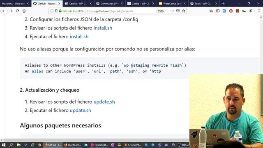The height and width of the screenshot is (148, 263).
Task: Open the red Opera-style extension icon
Action: 231,11
